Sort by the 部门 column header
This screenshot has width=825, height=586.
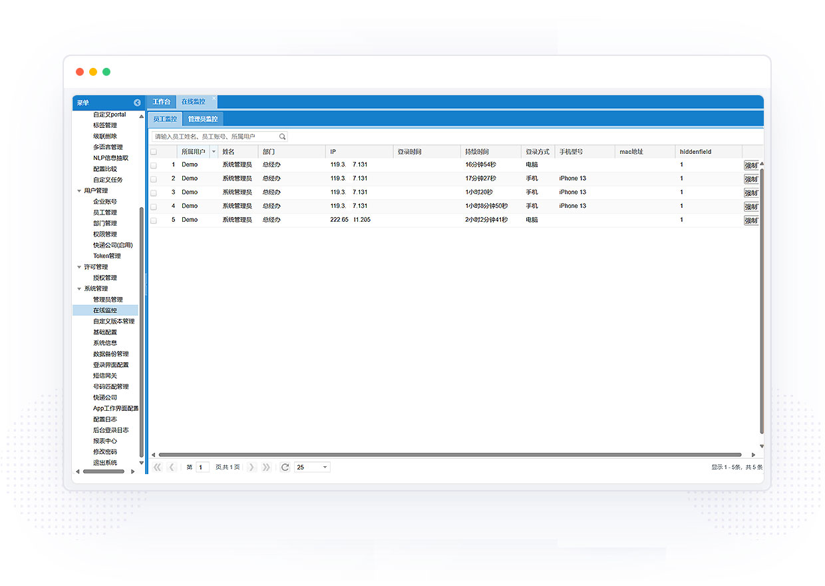[x=291, y=152]
